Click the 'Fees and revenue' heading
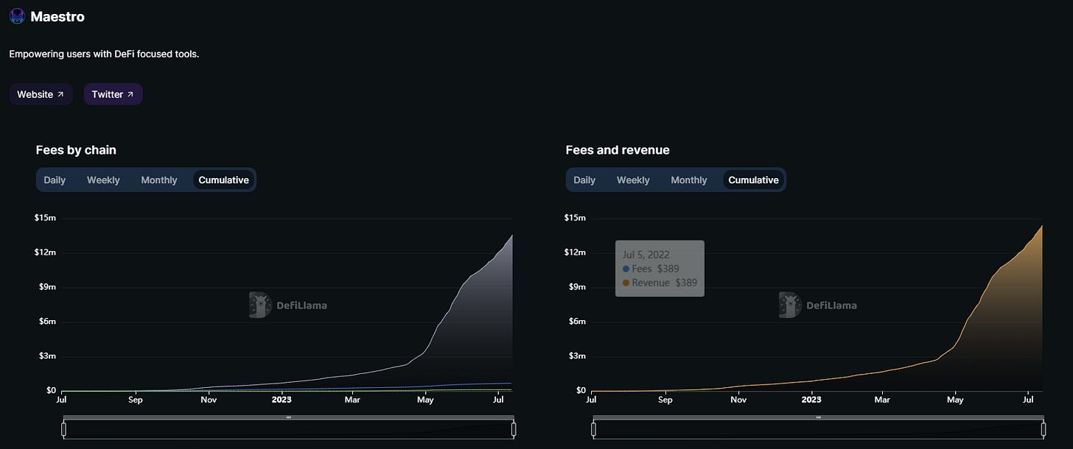This screenshot has height=449, width=1073. click(618, 150)
